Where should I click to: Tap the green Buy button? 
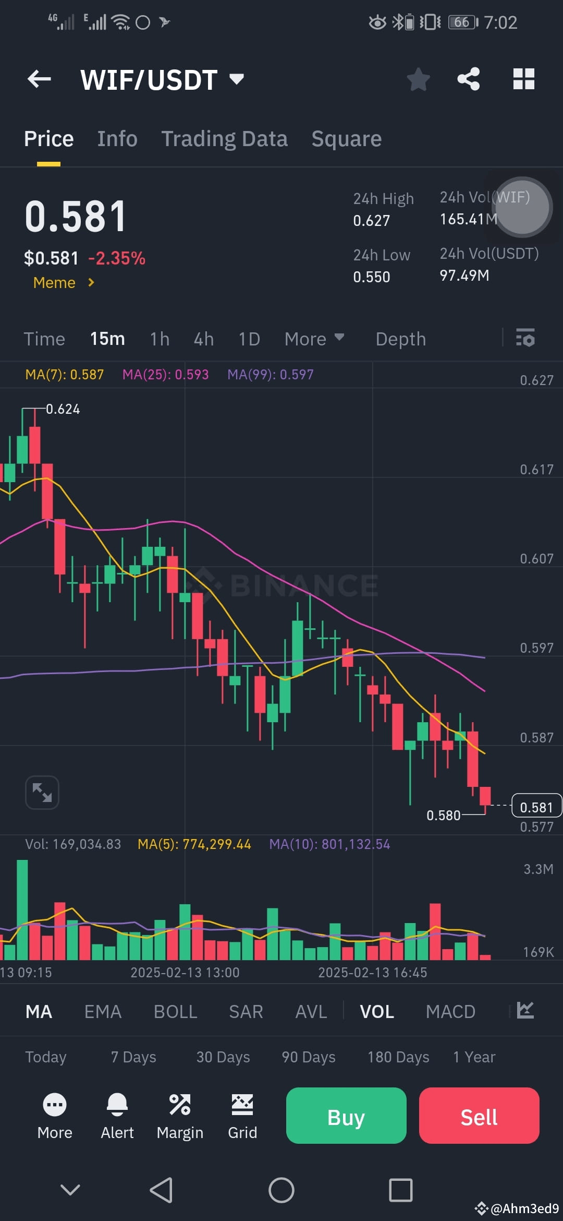coord(346,1117)
